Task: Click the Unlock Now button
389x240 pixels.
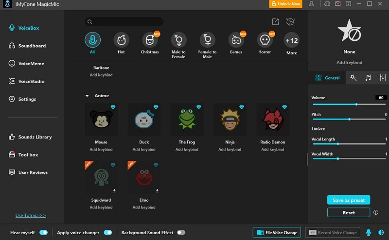Action: [x=285, y=4]
